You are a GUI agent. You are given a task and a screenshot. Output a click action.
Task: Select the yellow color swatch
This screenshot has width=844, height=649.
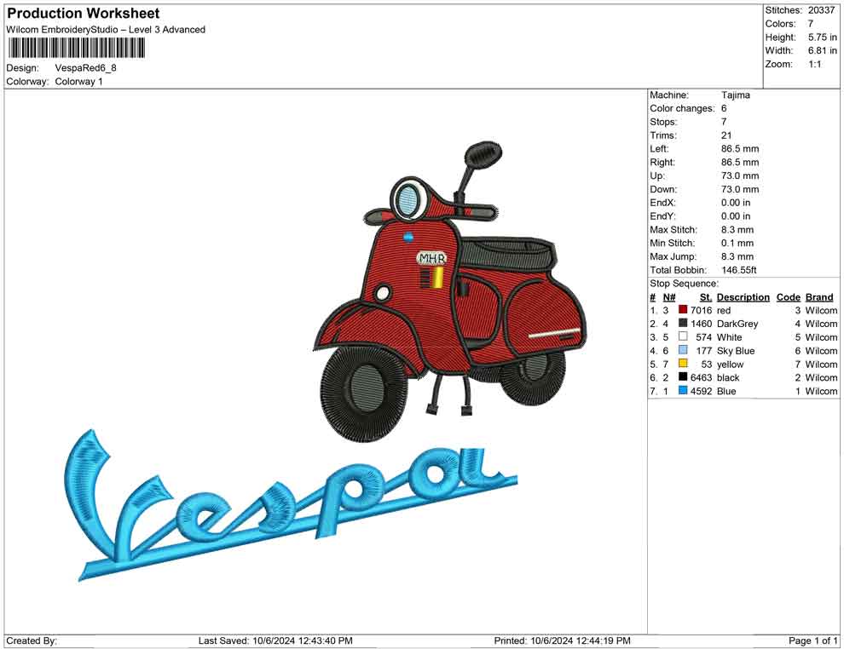[683, 364]
